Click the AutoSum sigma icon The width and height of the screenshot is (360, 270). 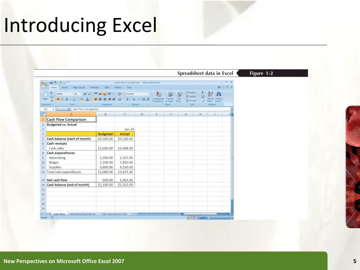202,92
